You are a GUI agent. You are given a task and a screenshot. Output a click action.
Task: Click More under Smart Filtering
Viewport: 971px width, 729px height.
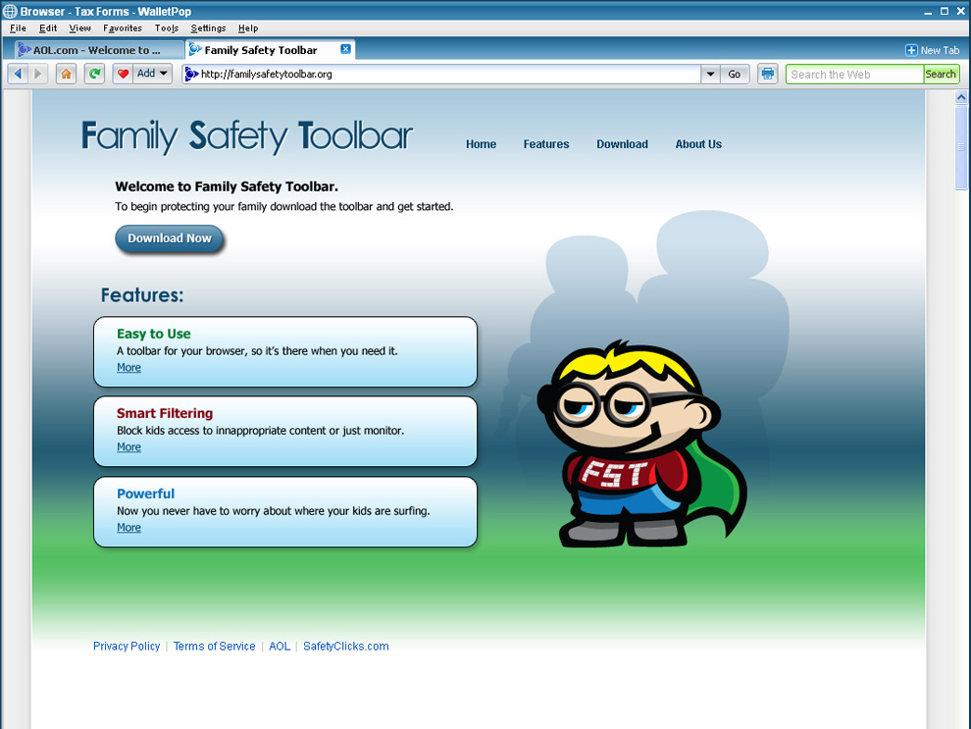[x=128, y=447]
